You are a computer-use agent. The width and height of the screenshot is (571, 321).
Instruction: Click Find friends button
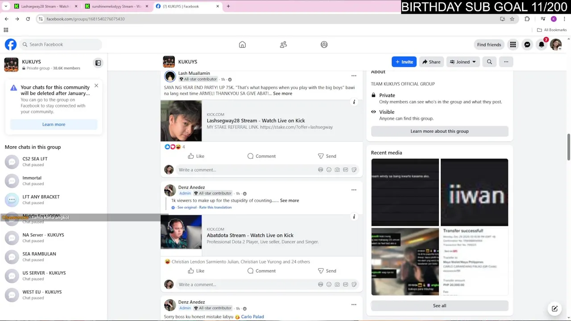[489, 45]
